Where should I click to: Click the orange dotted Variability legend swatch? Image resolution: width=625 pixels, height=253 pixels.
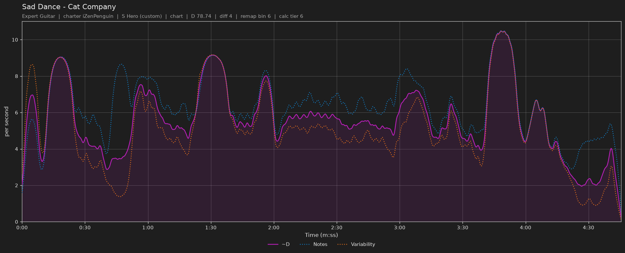342,245
